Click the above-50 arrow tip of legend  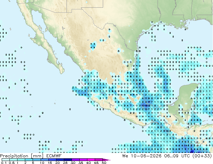coord(106,160)
